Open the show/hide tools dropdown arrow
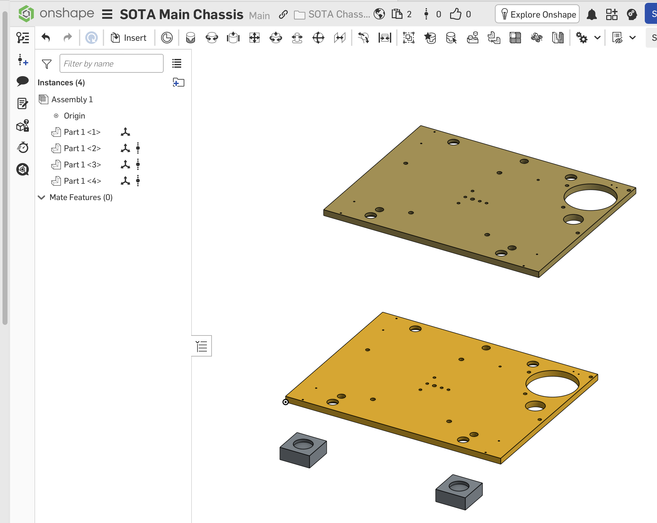The image size is (657, 523). 633,38
